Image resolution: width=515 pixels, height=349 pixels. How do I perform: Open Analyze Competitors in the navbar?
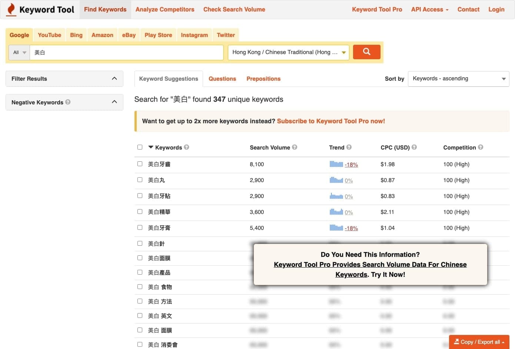165,9
